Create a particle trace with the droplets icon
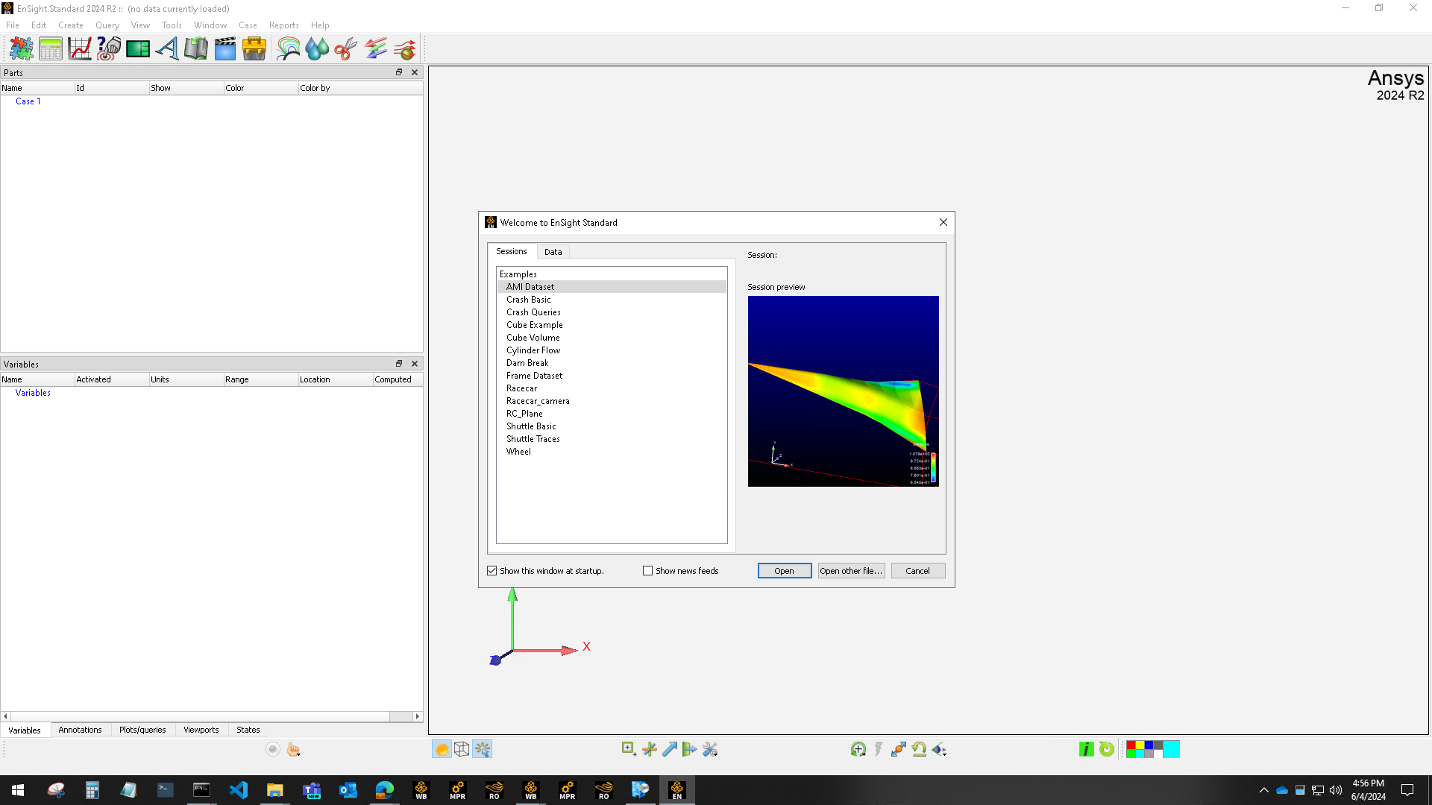Screen dimensions: 1432x805 tap(316, 48)
